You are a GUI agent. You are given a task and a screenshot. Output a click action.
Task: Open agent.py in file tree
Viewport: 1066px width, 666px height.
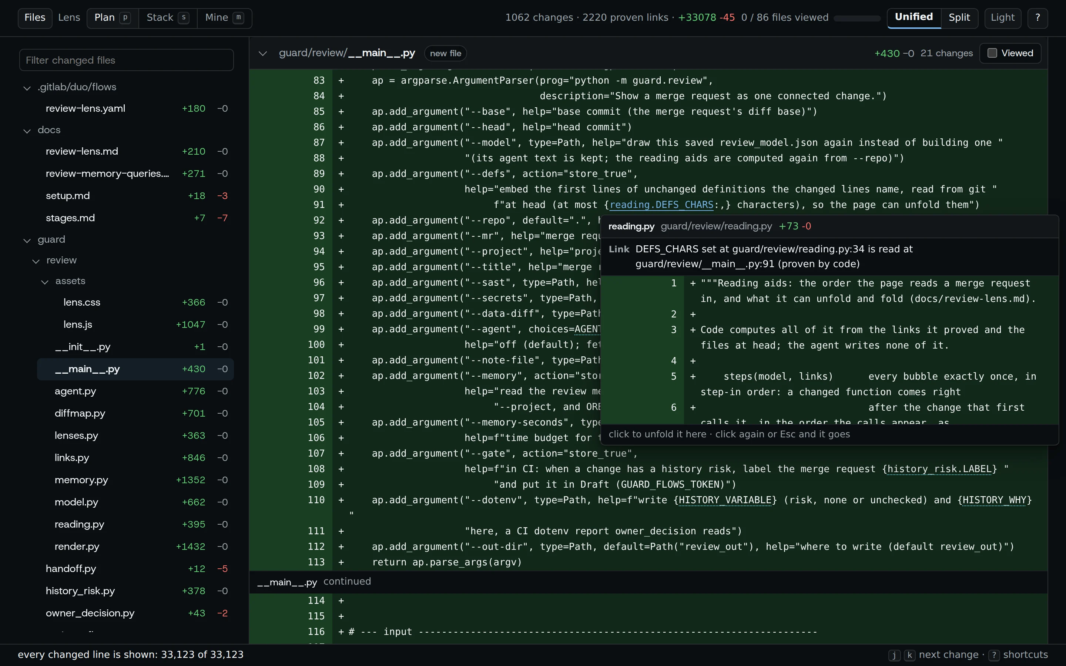135,391
